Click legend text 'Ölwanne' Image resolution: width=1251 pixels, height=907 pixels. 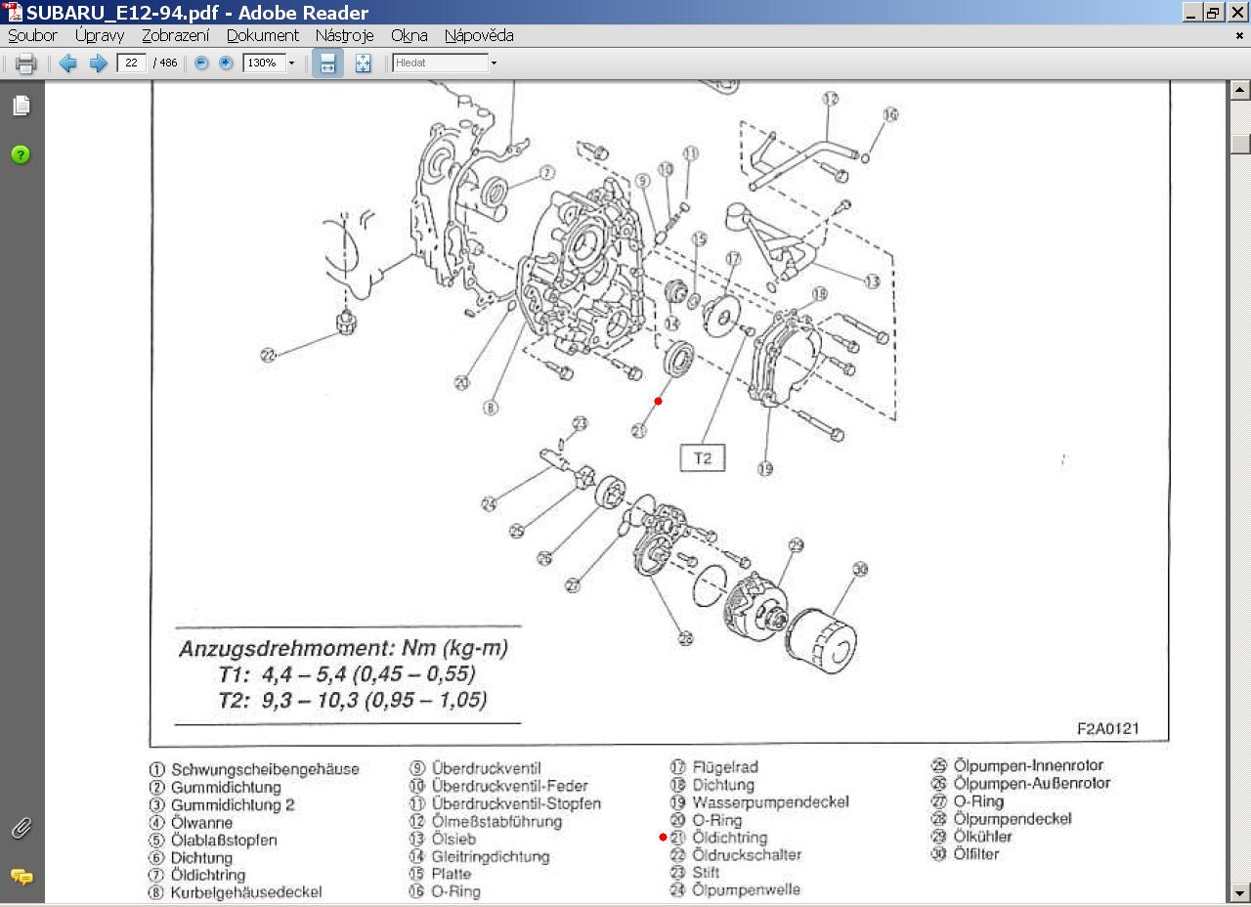[201, 822]
